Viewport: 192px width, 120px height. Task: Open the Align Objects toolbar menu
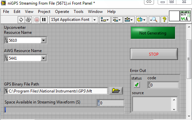105,20
